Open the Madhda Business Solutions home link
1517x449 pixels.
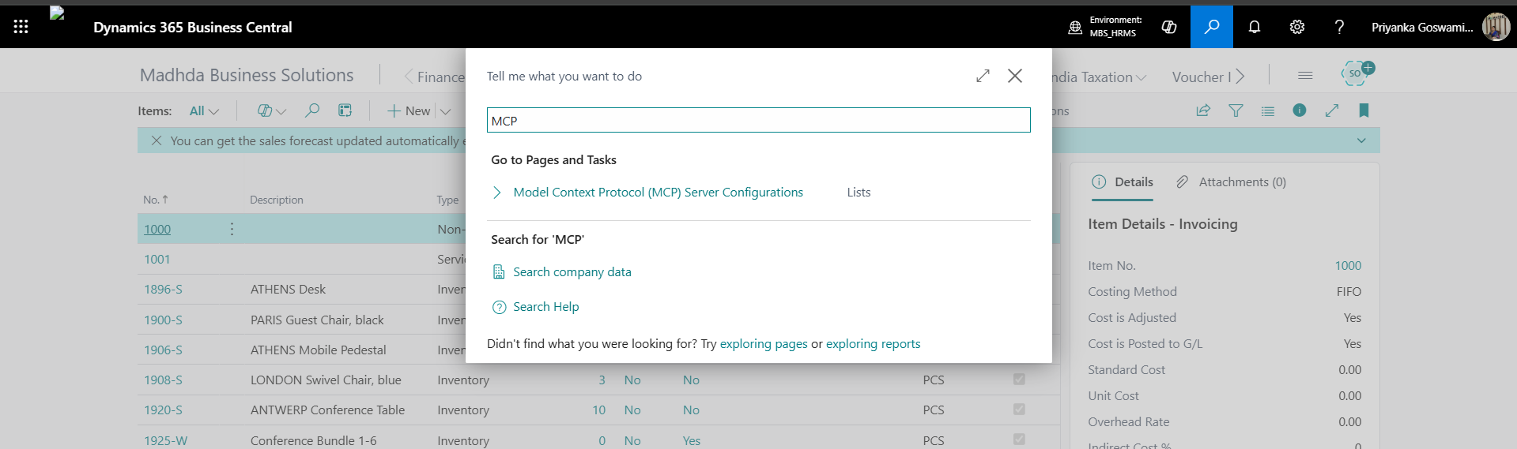tap(247, 75)
